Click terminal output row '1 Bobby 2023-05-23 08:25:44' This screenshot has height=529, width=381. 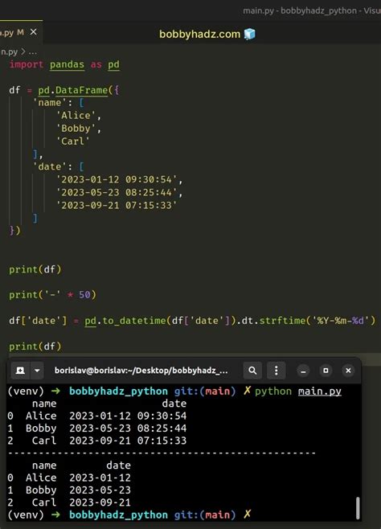coord(97,429)
